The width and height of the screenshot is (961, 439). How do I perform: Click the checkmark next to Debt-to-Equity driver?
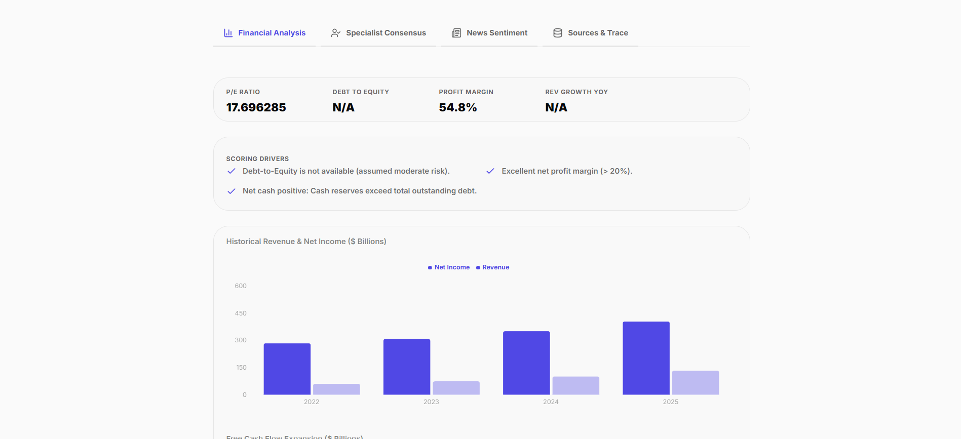pyautogui.click(x=232, y=171)
